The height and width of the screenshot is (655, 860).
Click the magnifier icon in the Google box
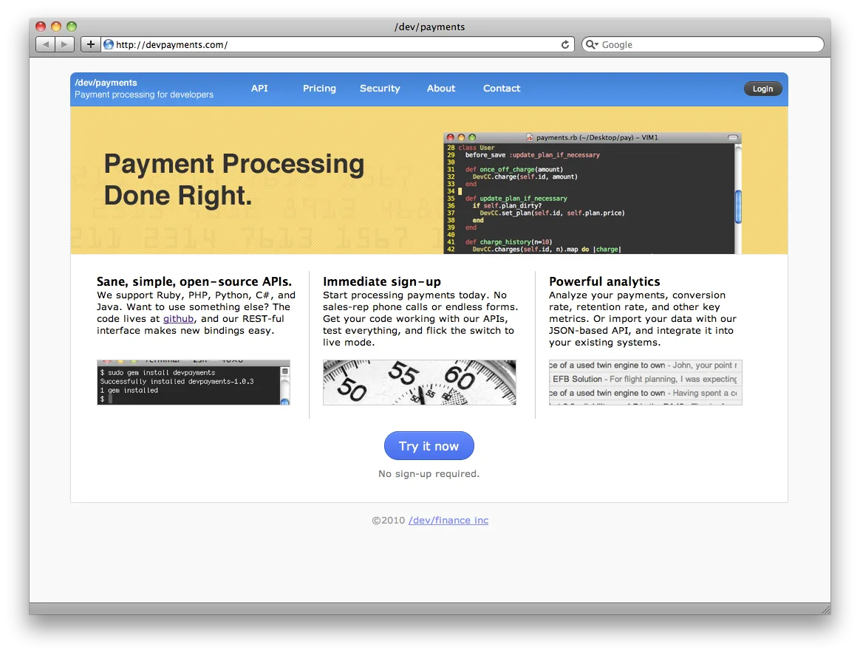click(590, 44)
